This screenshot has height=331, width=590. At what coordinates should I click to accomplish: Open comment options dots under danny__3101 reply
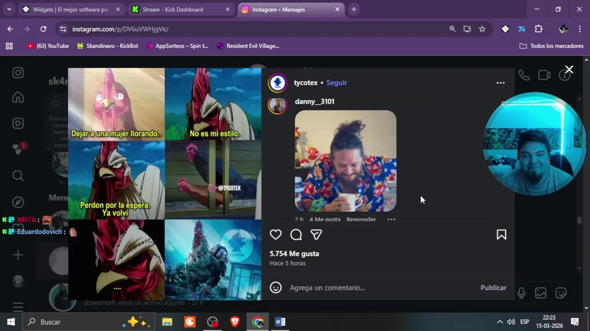(x=391, y=219)
